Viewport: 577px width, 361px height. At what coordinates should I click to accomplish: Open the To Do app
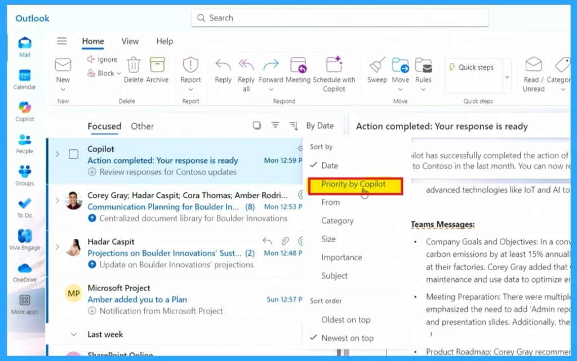(25, 208)
